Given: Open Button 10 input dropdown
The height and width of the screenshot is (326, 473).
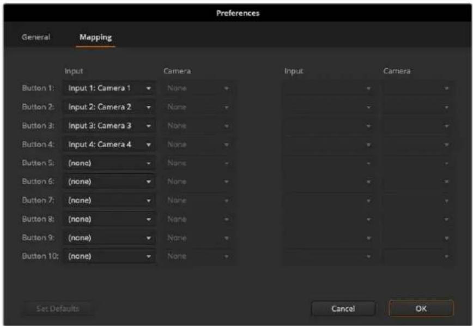Looking at the screenshot, I should 109,256.
